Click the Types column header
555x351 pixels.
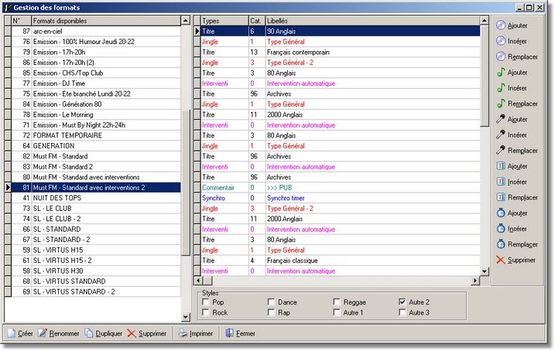pyautogui.click(x=224, y=21)
